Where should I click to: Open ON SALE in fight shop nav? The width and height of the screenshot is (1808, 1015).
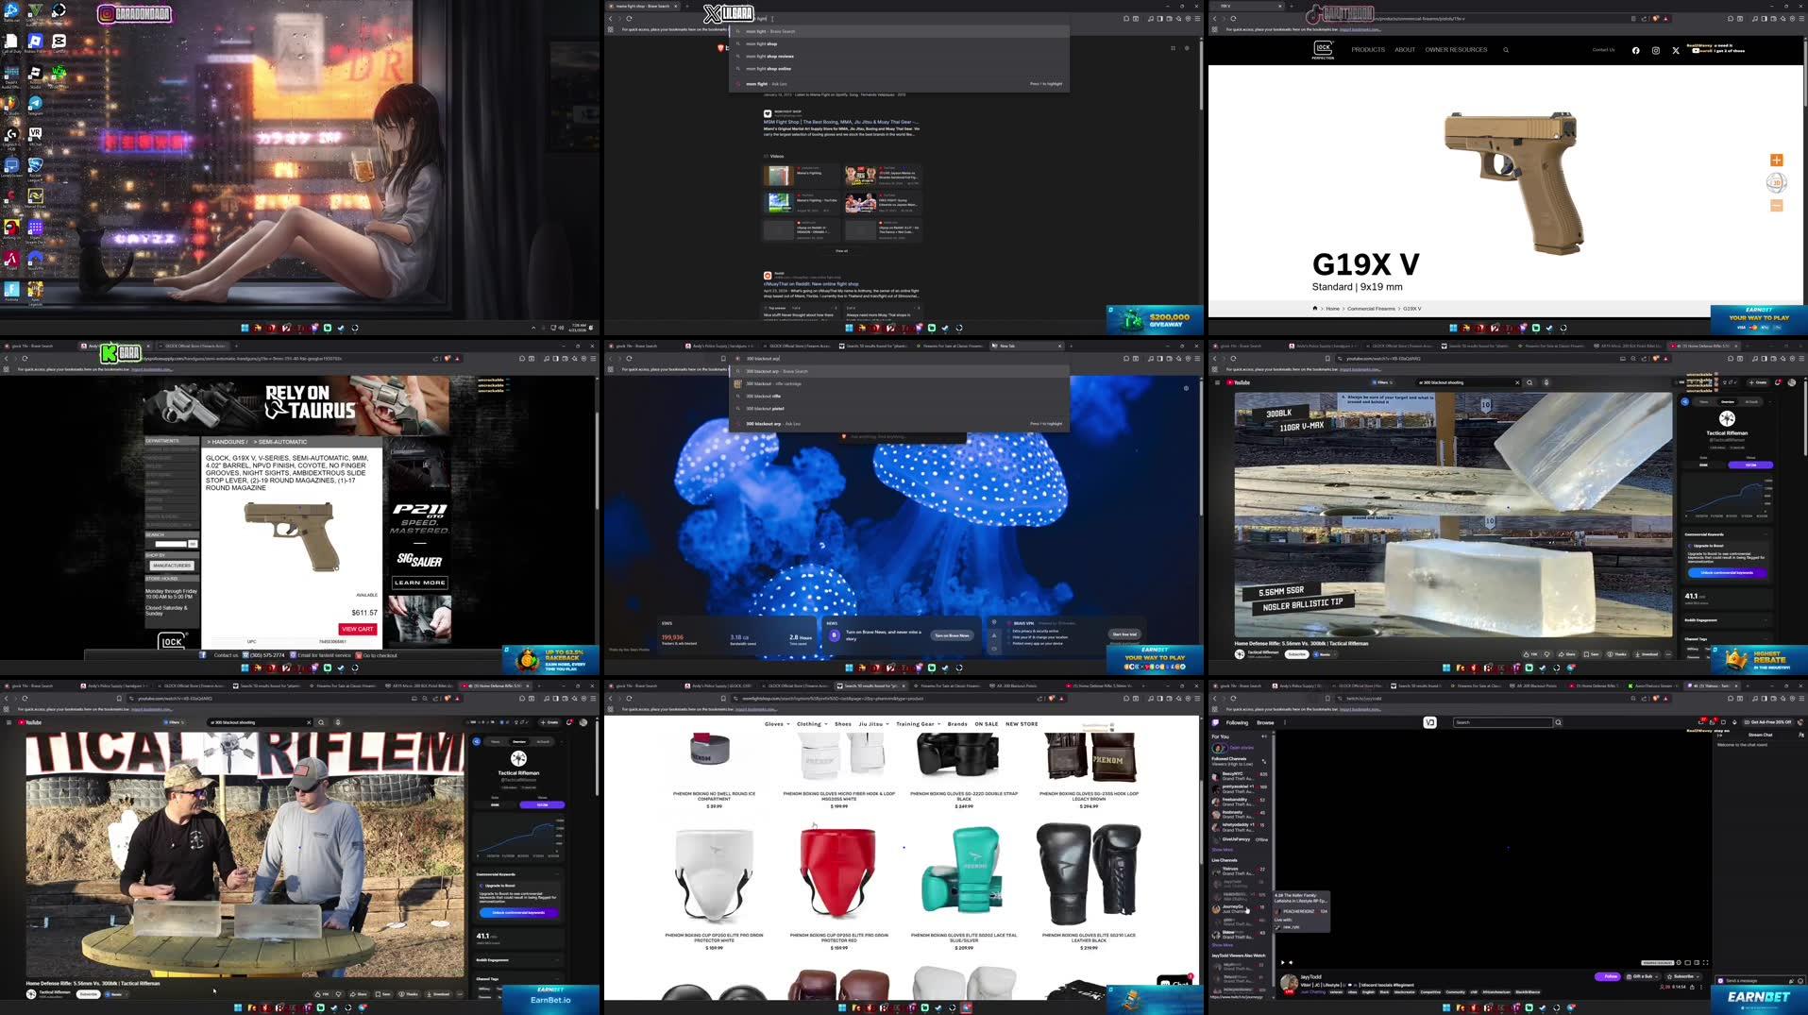coord(986,724)
